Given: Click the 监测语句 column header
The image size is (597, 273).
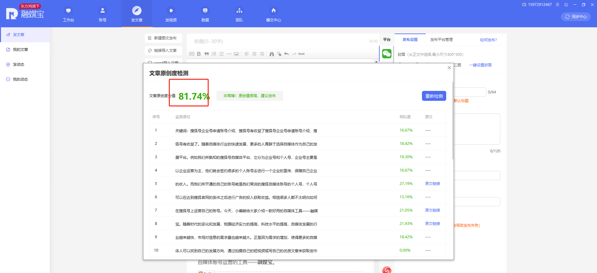Looking at the screenshot, I should pyautogui.click(x=183, y=117).
